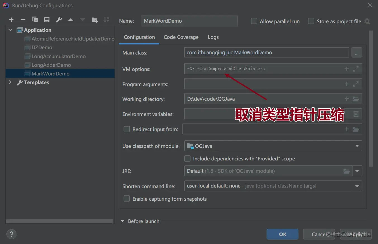
Task: Switch to the Code Coverage tab
Action: [x=181, y=37]
